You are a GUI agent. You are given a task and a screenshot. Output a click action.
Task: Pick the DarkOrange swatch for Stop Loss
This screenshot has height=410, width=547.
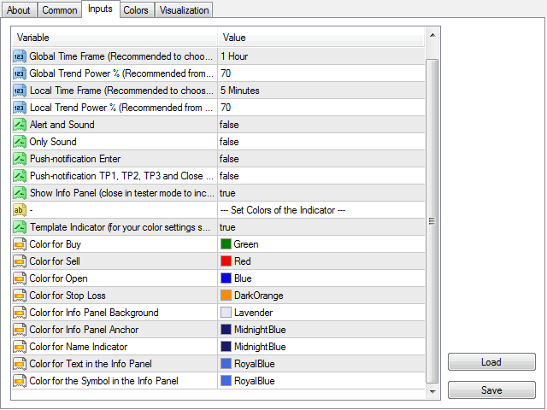226,296
